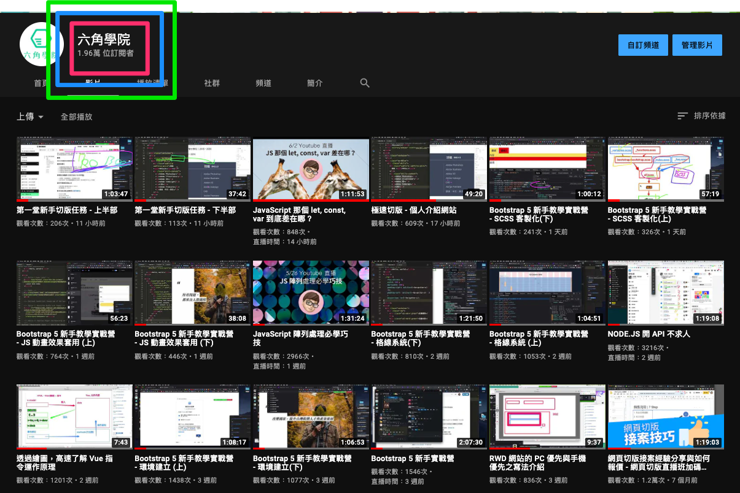Click title Bootstrap 5 新手教學實戰營 - 格線系統 (上)
The width and height of the screenshot is (740, 493).
[x=539, y=338]
